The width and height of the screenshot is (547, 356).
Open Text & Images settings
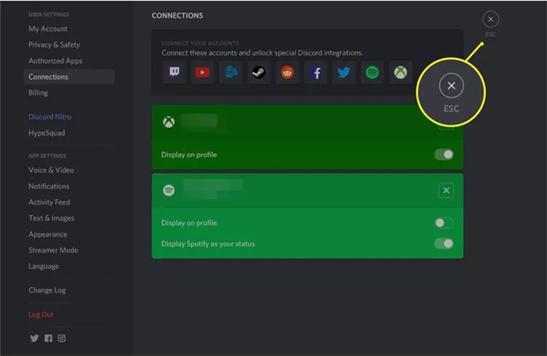69,218
